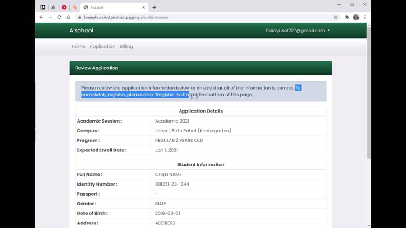Click the browser forward arrow
The height and width of the screenshot is (228, 406).
[50, 17]
